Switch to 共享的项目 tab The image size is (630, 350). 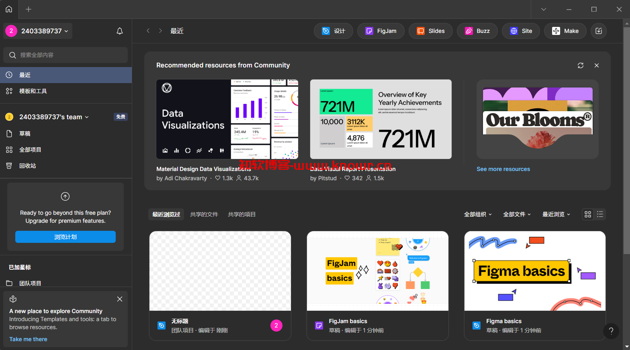(242, 214)
